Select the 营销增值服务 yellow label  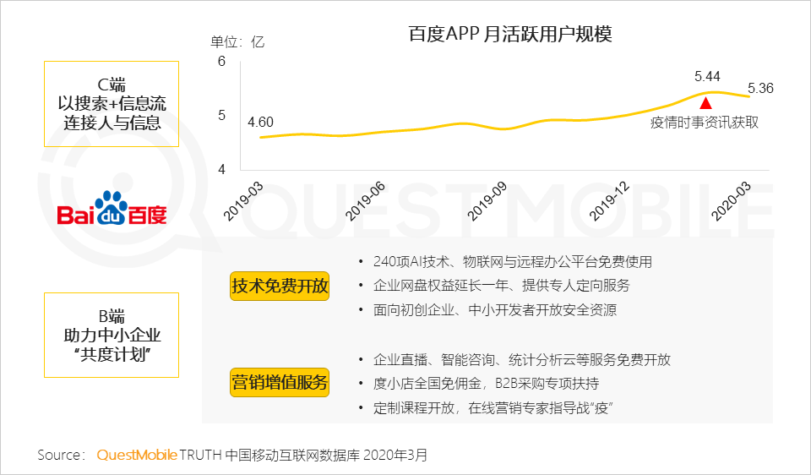(280, 384)
